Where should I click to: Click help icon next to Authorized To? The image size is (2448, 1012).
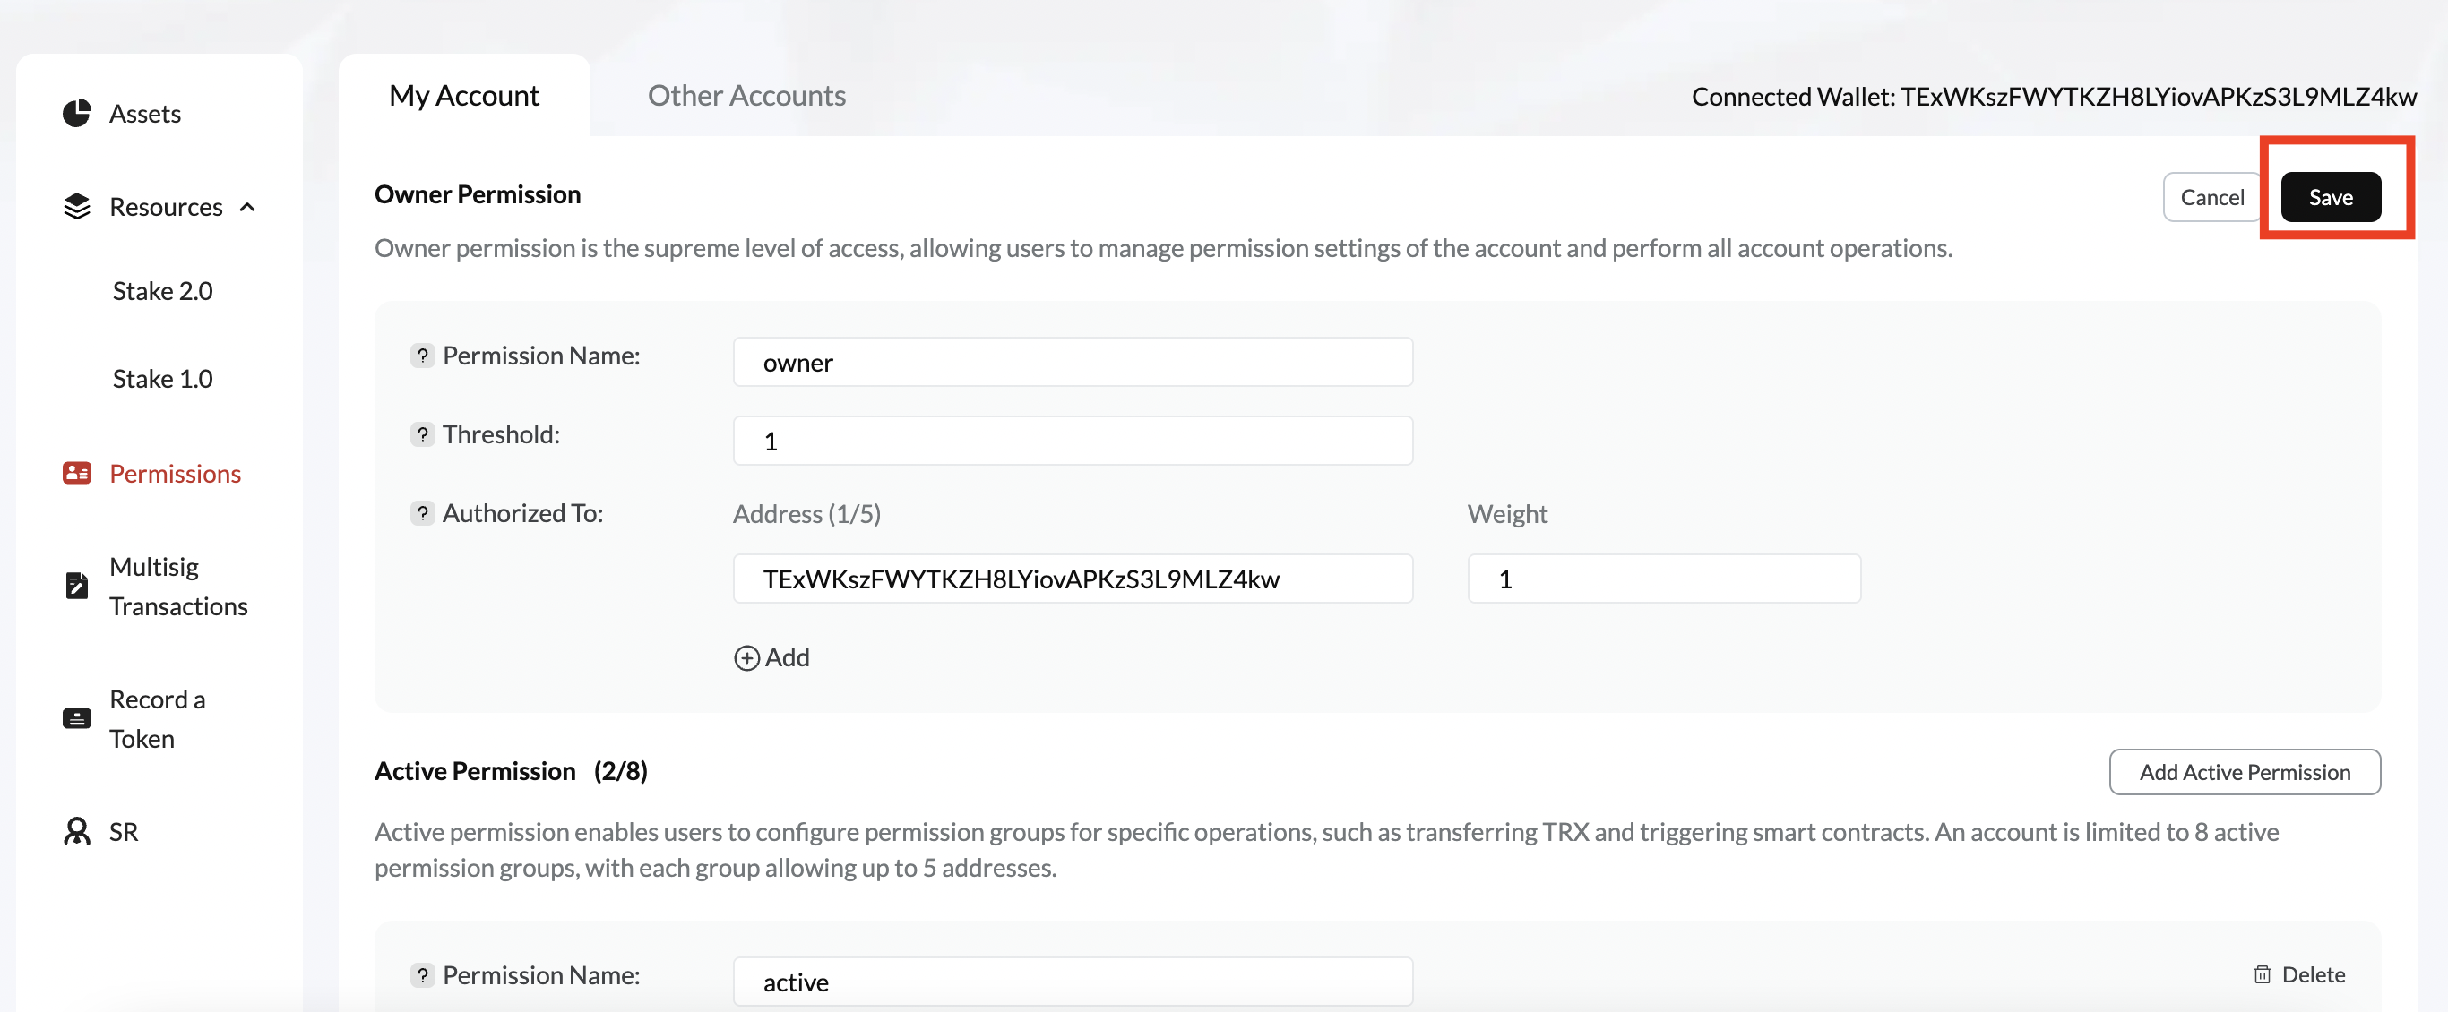coord(422,513)
